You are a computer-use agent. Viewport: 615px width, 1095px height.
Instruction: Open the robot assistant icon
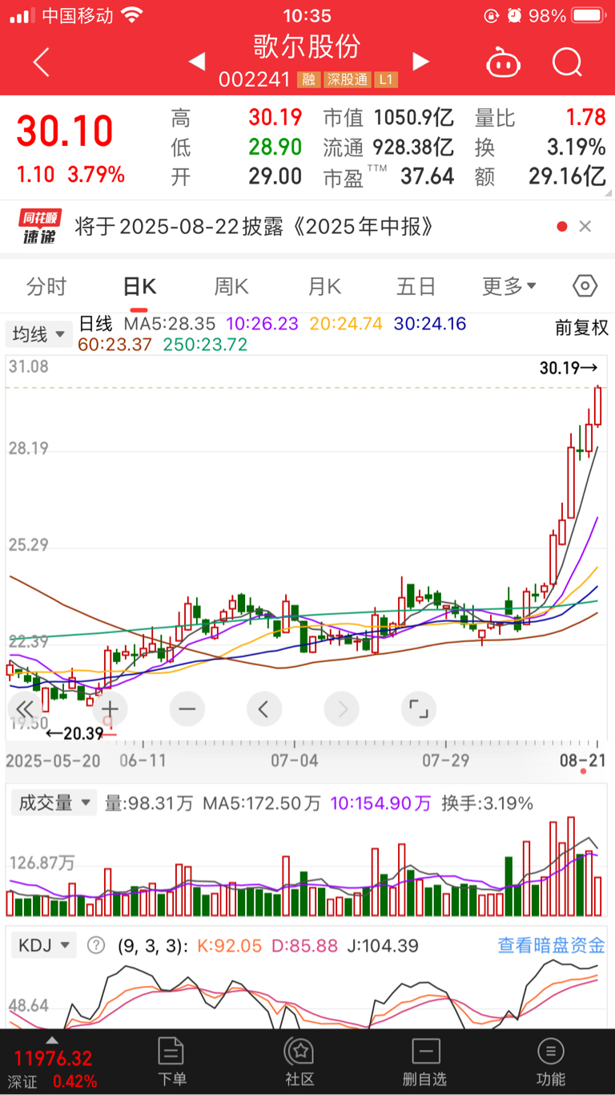coord(502,62)
